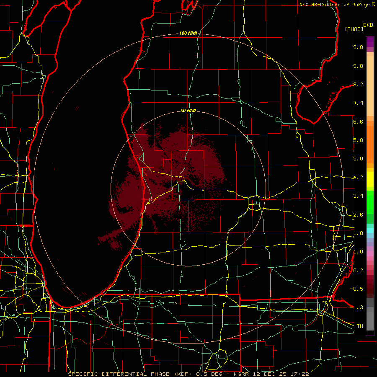Click the 1.8 scale value
This screenshot has height=377, width=377.
coord(358,233)
